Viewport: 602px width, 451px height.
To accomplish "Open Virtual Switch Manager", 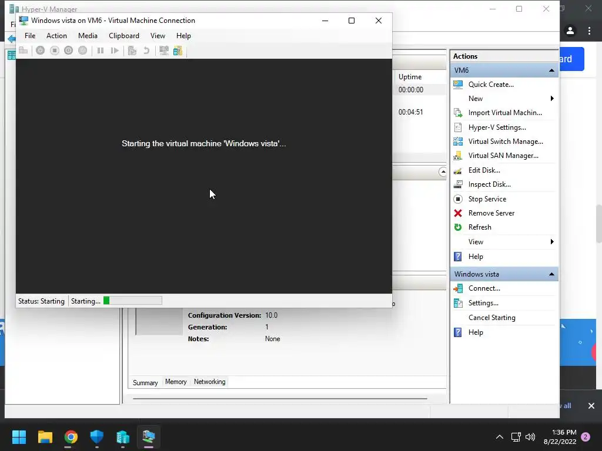I will click(506, 142).
